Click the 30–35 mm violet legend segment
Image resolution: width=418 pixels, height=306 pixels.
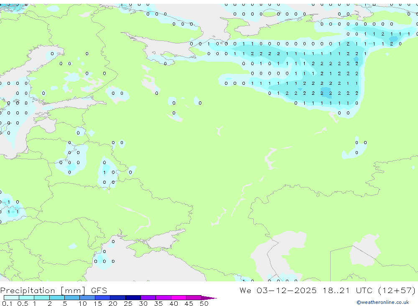(148, 298)
